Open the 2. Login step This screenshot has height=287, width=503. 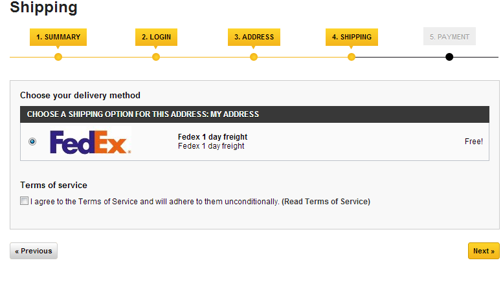pos(156,37)
